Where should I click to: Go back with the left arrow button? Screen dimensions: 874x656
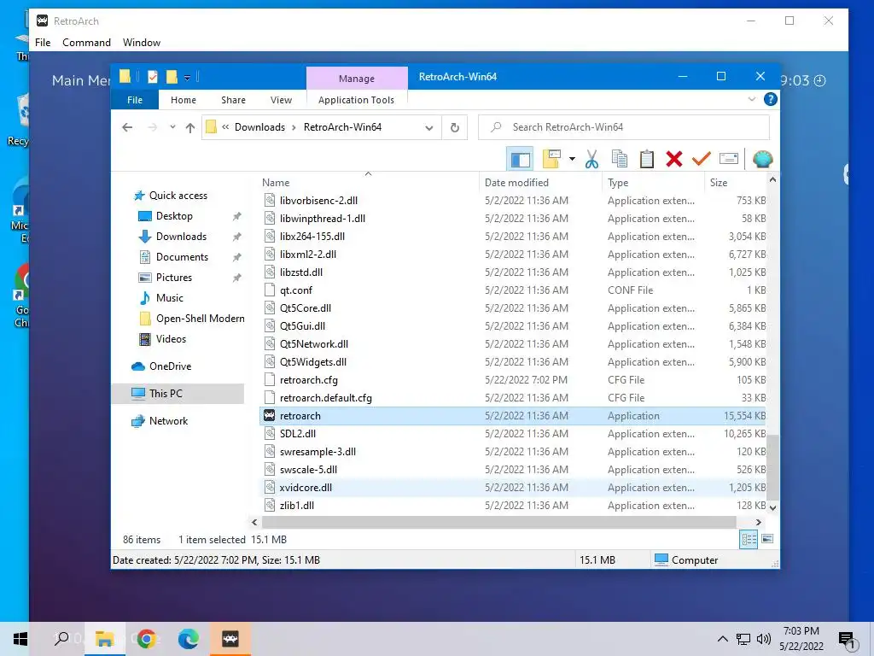coord(127,127)
